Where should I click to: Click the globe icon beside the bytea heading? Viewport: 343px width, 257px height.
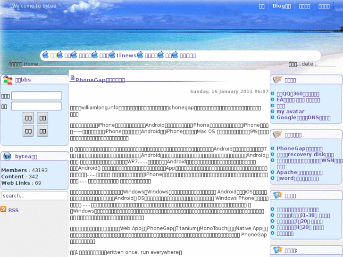pos(7,156)
